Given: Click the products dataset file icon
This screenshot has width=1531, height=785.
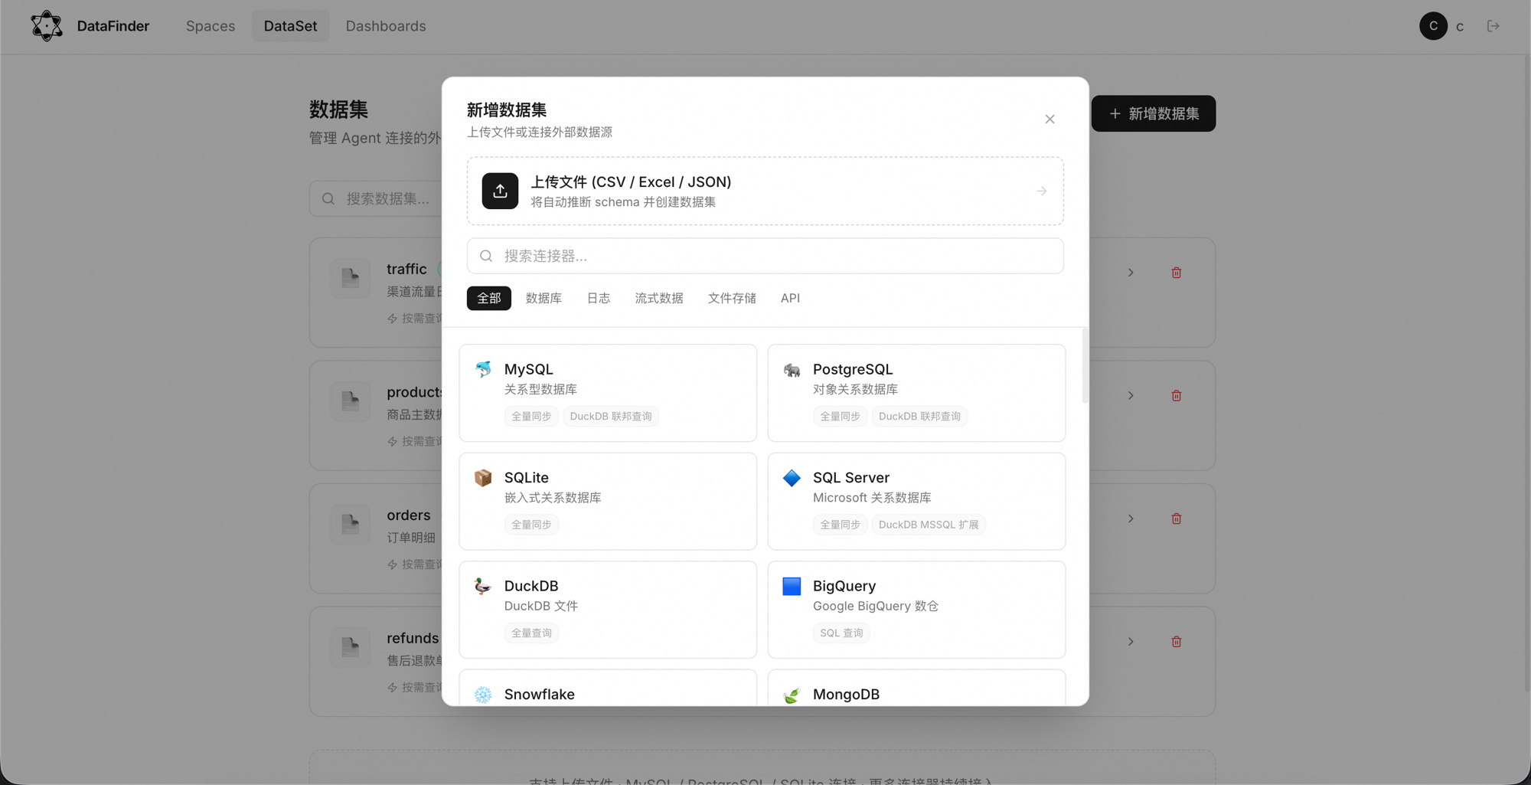Looking at the screenshot, I should pos(351,401).
